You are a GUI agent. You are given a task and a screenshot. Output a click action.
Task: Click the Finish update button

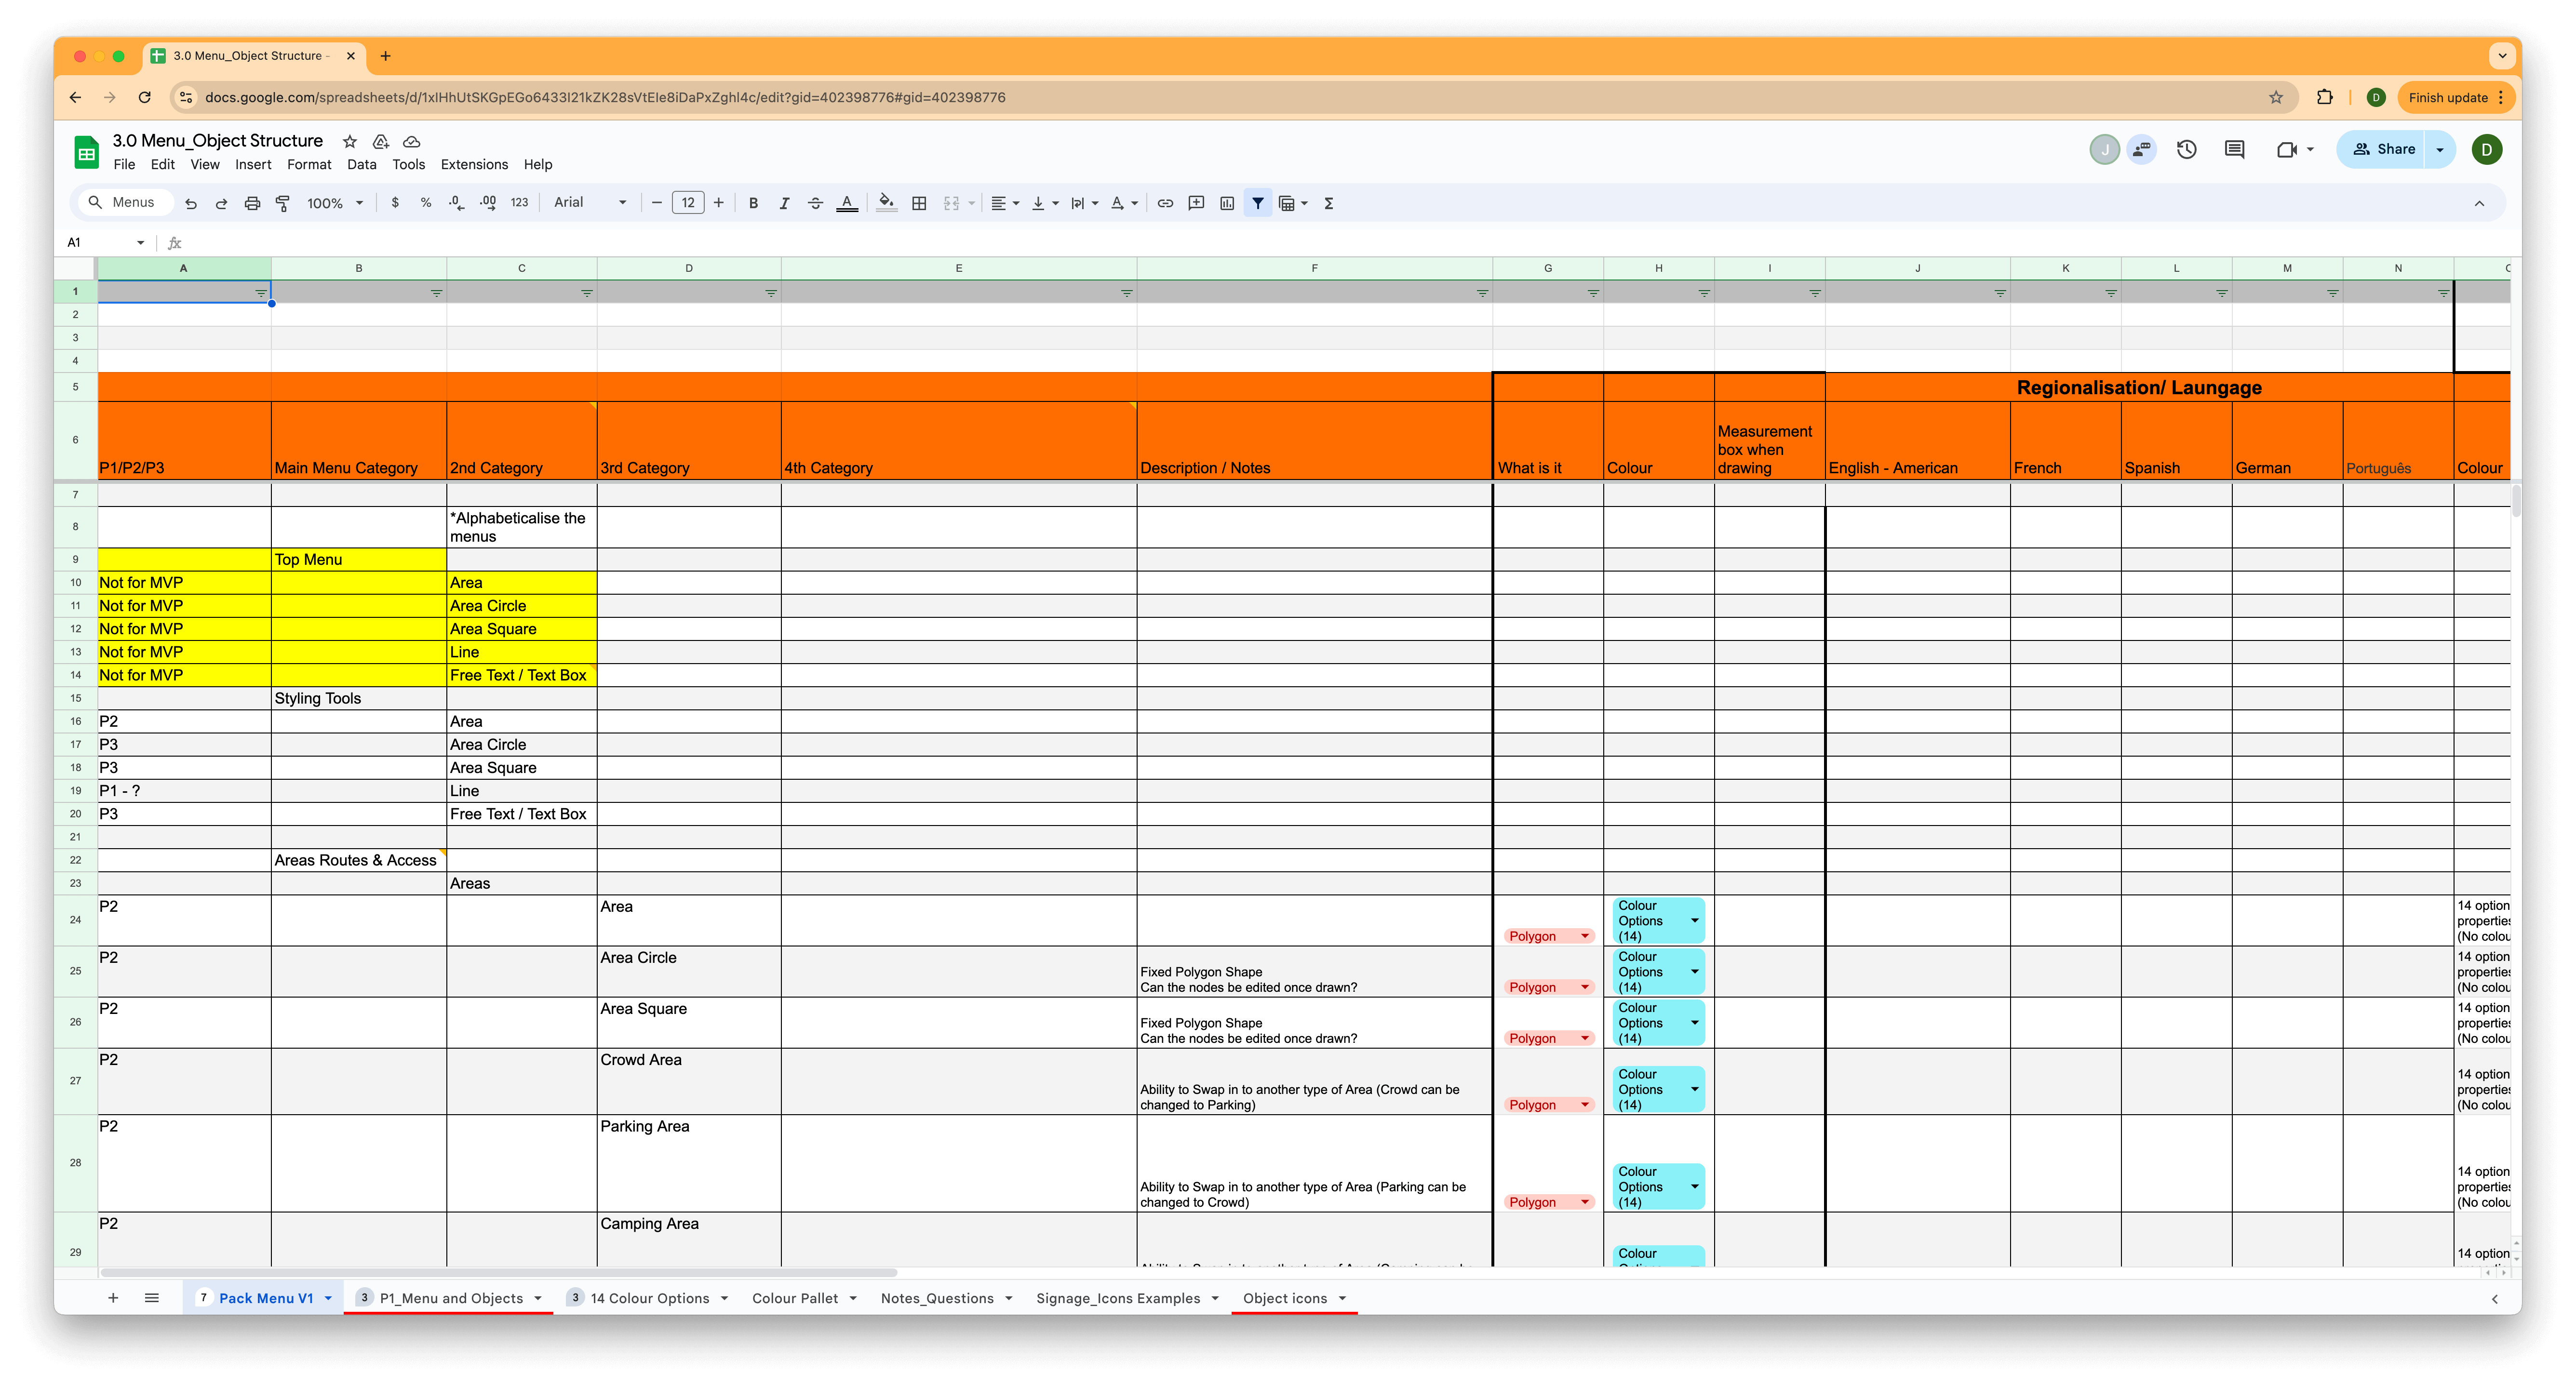click(2447, 97)
